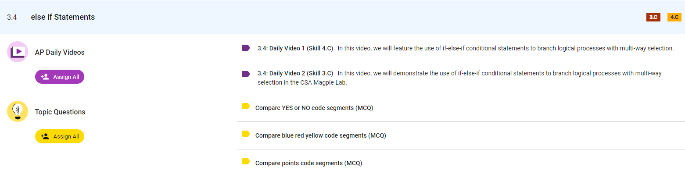
Task: Select the orange 4.C skill badge
Action: [674, 17]
